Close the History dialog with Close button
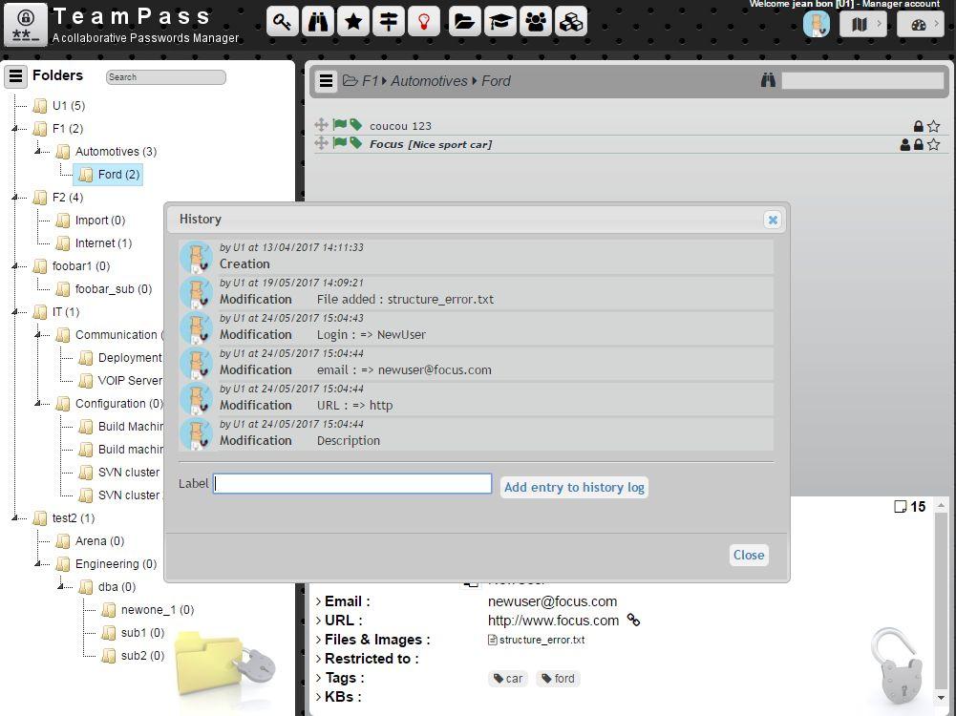Viewport: 956px width, 716px height. coord(749,555)
